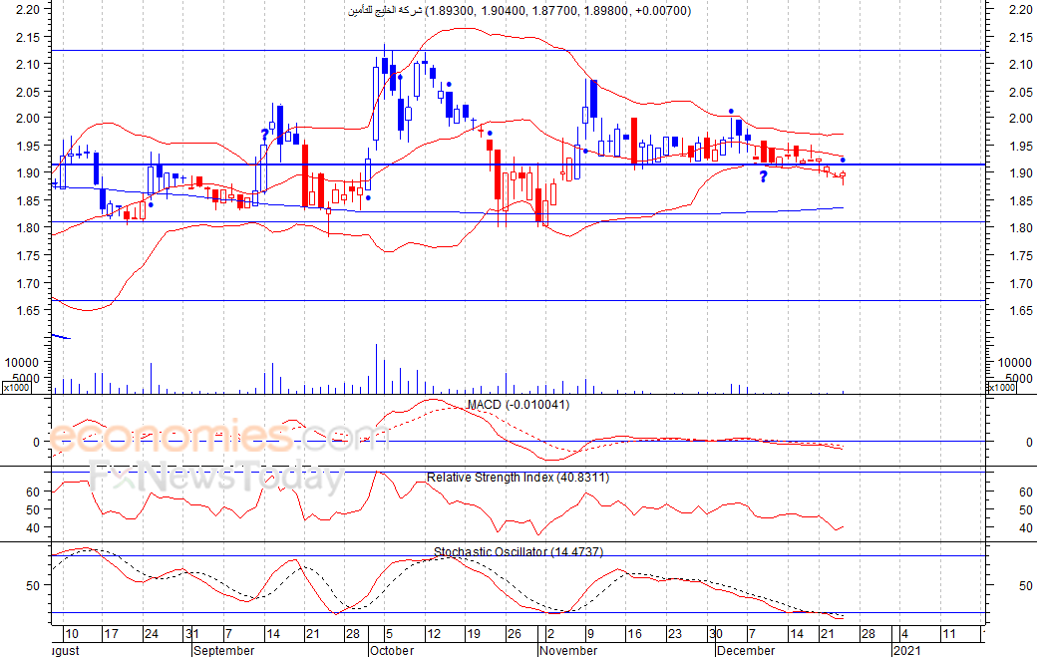Image resolution: width=1037 pixels, height=657 pixels.
Task: Click the blue question mark in December
Action: pyautogui.click(x=763, y=176)
